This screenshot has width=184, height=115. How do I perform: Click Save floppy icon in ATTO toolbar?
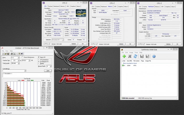(8, 54)
